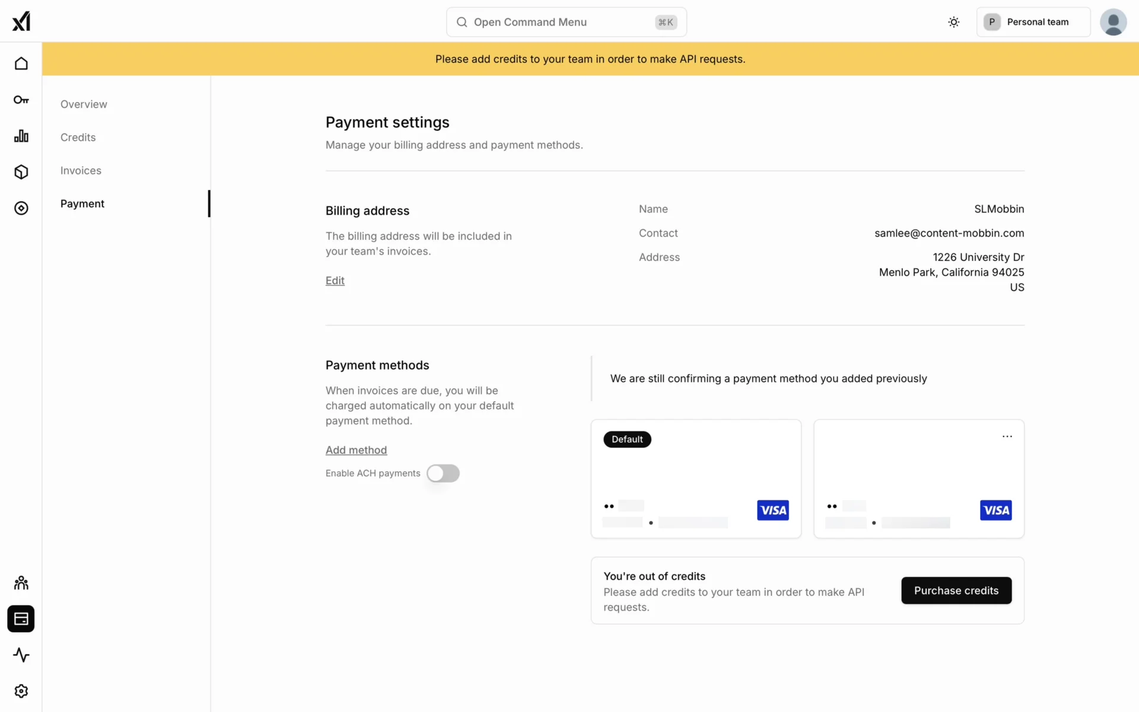Open the team members sidebar icon

tap(21, 583)
